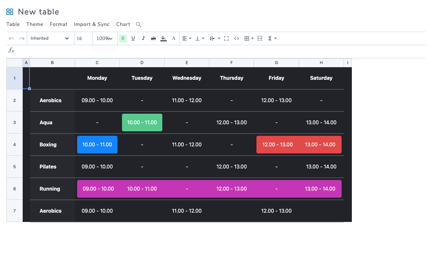The height and width of the screenshot is (278, 429).
Task: Click the code brackets icon
Action: click(x=237, y=38)
